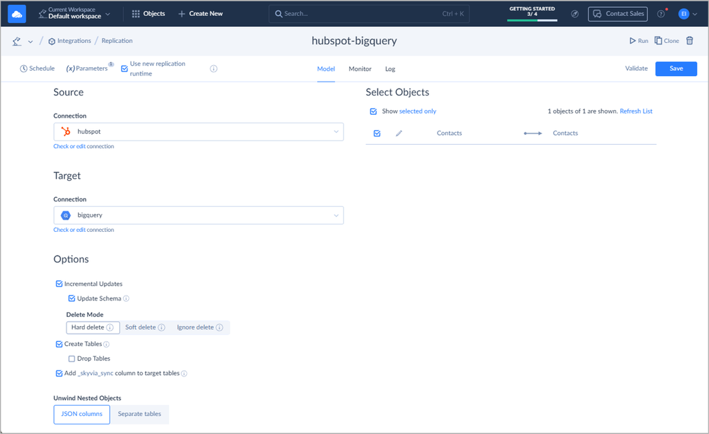The width and height of the screenshot is (709, 434).
Task: Switch to the Model tab
Action: click(326, 69)
